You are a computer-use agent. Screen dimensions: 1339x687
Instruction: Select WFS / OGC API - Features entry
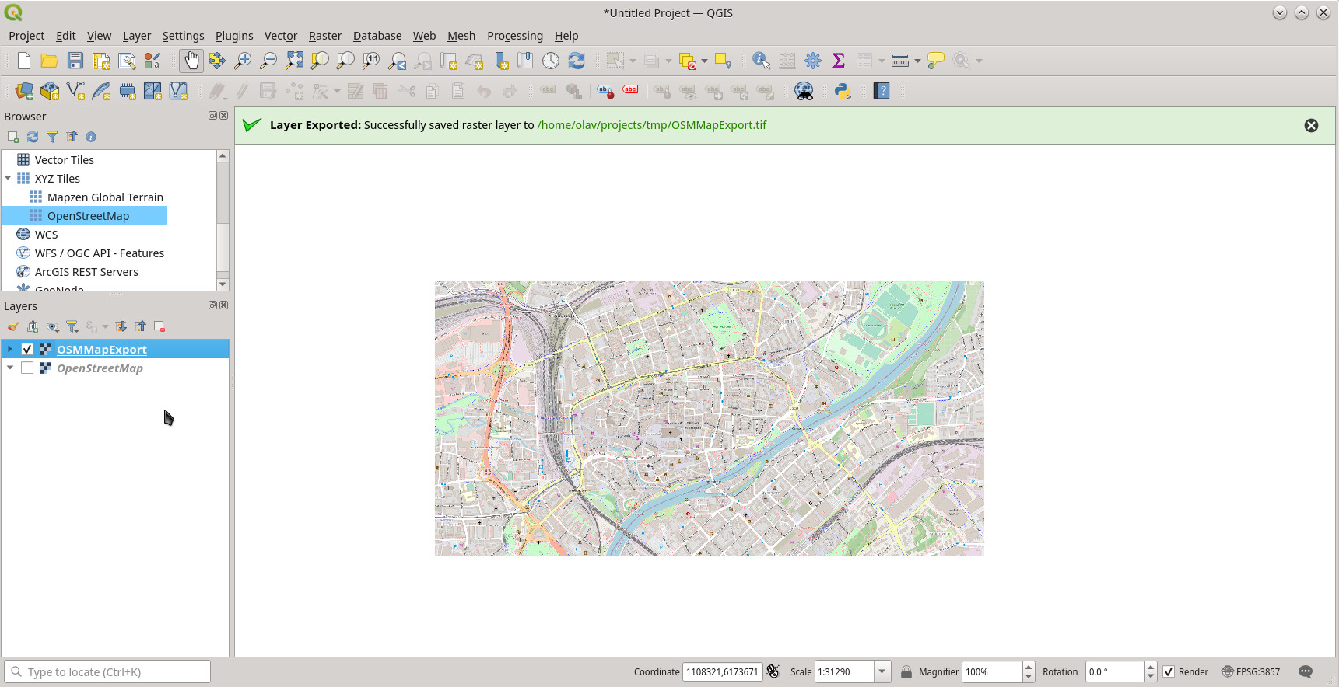tap(100, 253)
